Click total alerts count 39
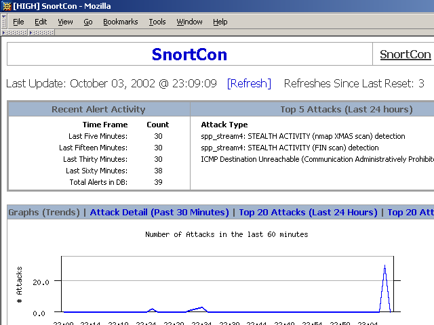434x325 pixels. point(158,182)
